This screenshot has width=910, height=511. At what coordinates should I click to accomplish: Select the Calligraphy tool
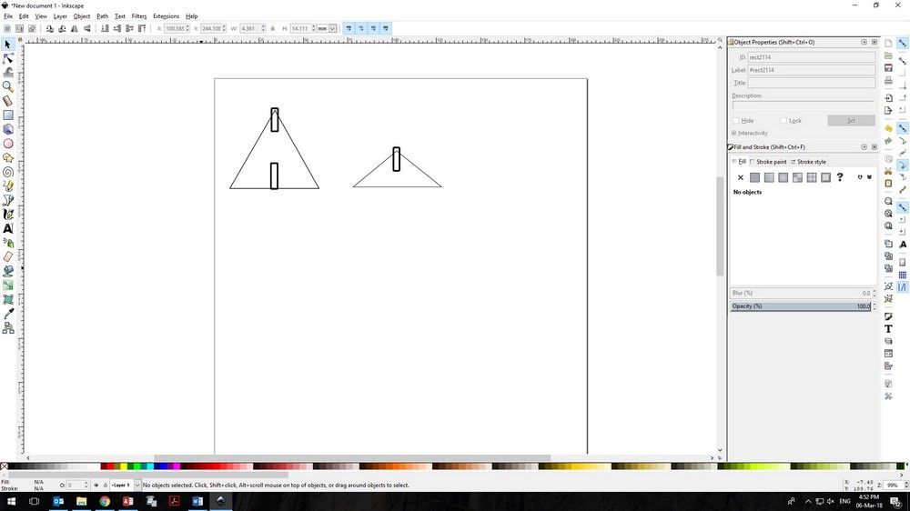coord(8,215)
